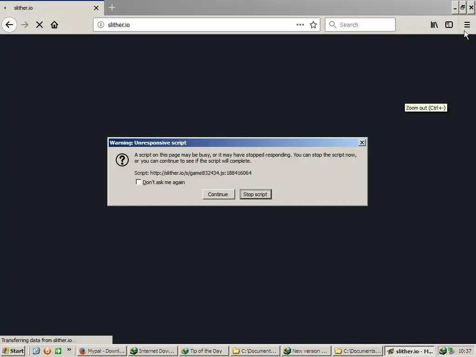Minimize the browser window
Viewport: 476px width, 357px height.
click(x=455, y=7)
